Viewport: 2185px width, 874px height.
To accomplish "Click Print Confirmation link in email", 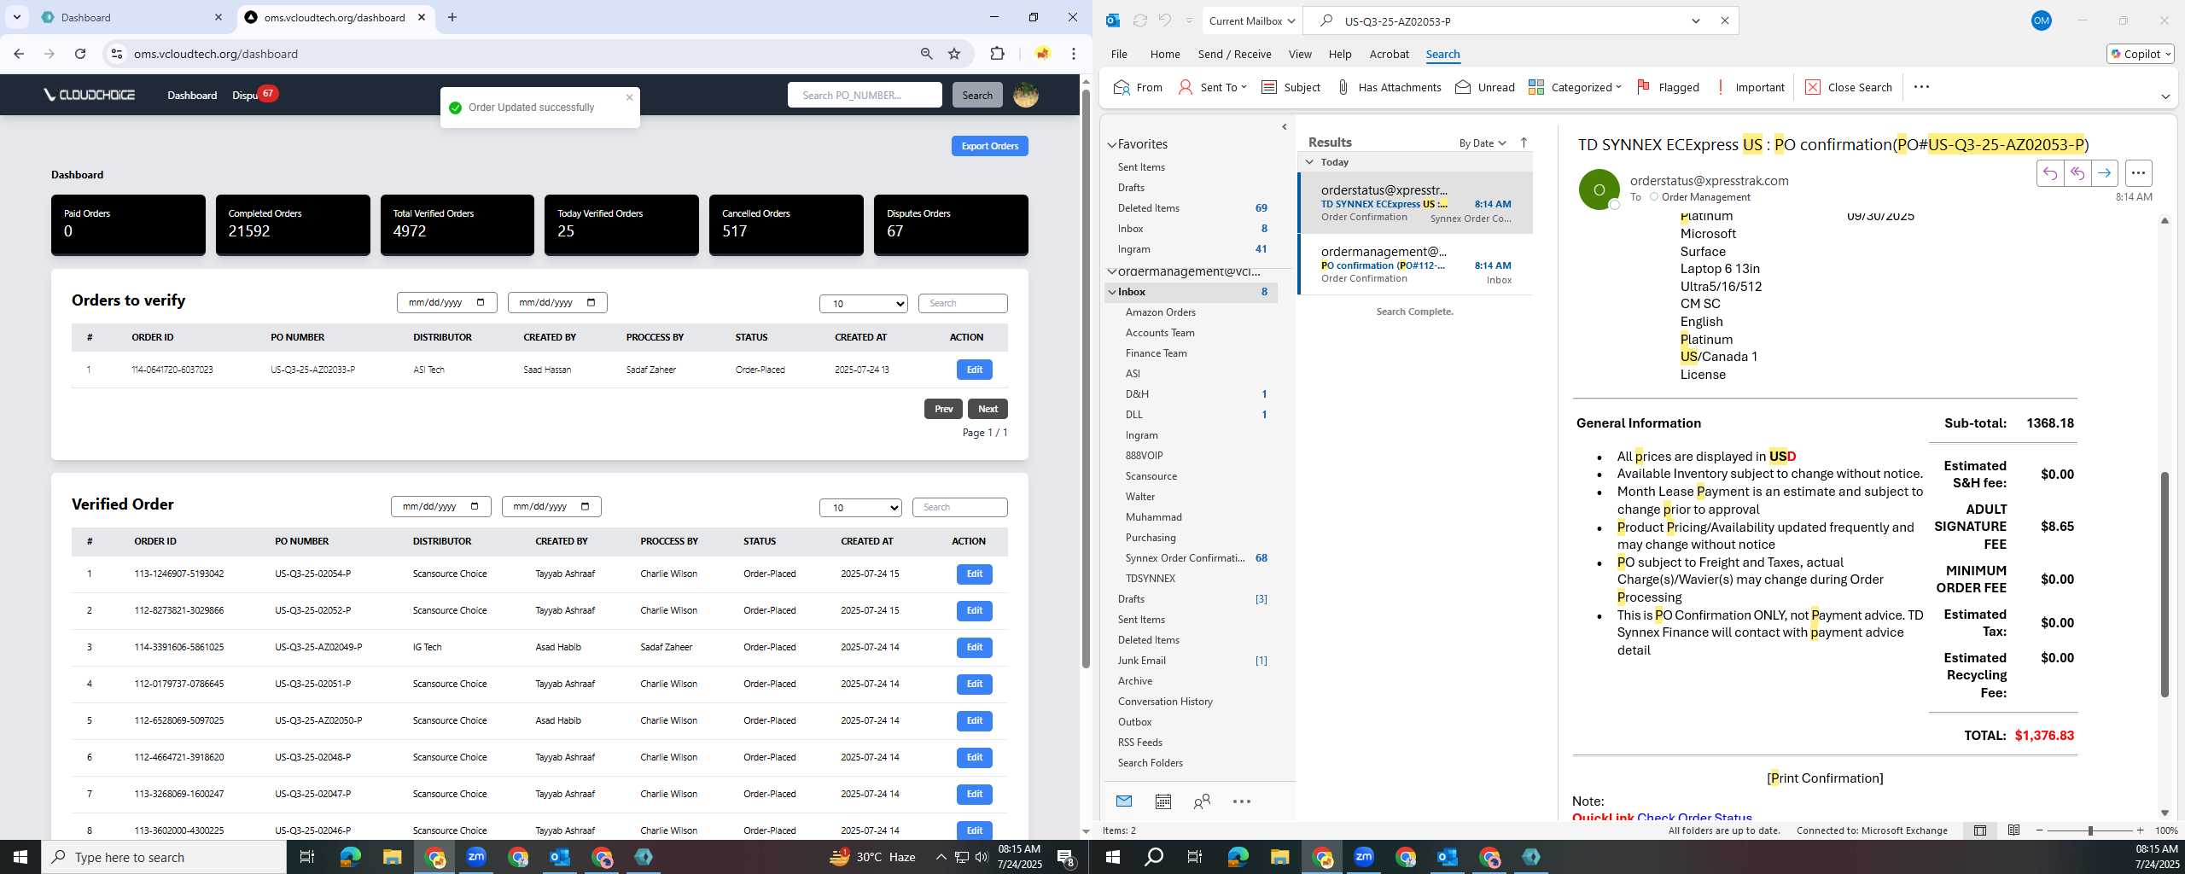I will point(1825,778).
